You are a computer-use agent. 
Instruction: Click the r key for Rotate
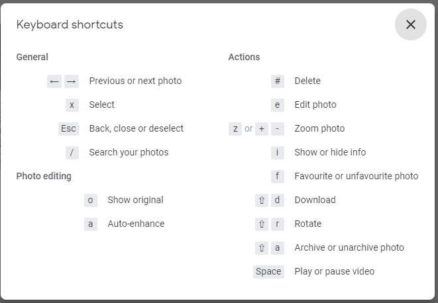coord(278,224)
